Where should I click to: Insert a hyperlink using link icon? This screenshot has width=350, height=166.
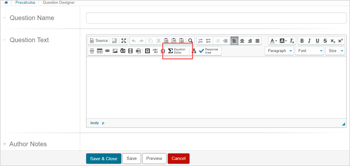tap(107, 51)
